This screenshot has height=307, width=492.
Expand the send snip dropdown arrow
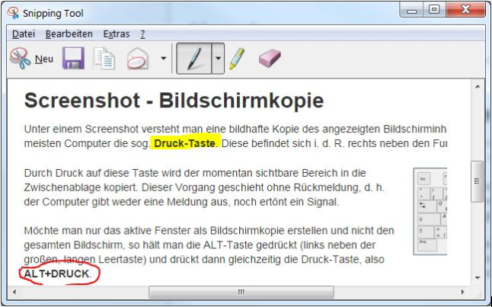pos(164,59)
